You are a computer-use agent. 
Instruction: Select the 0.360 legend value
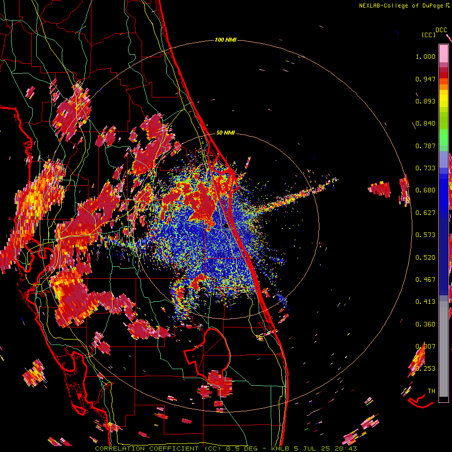(x=425, y=324)
